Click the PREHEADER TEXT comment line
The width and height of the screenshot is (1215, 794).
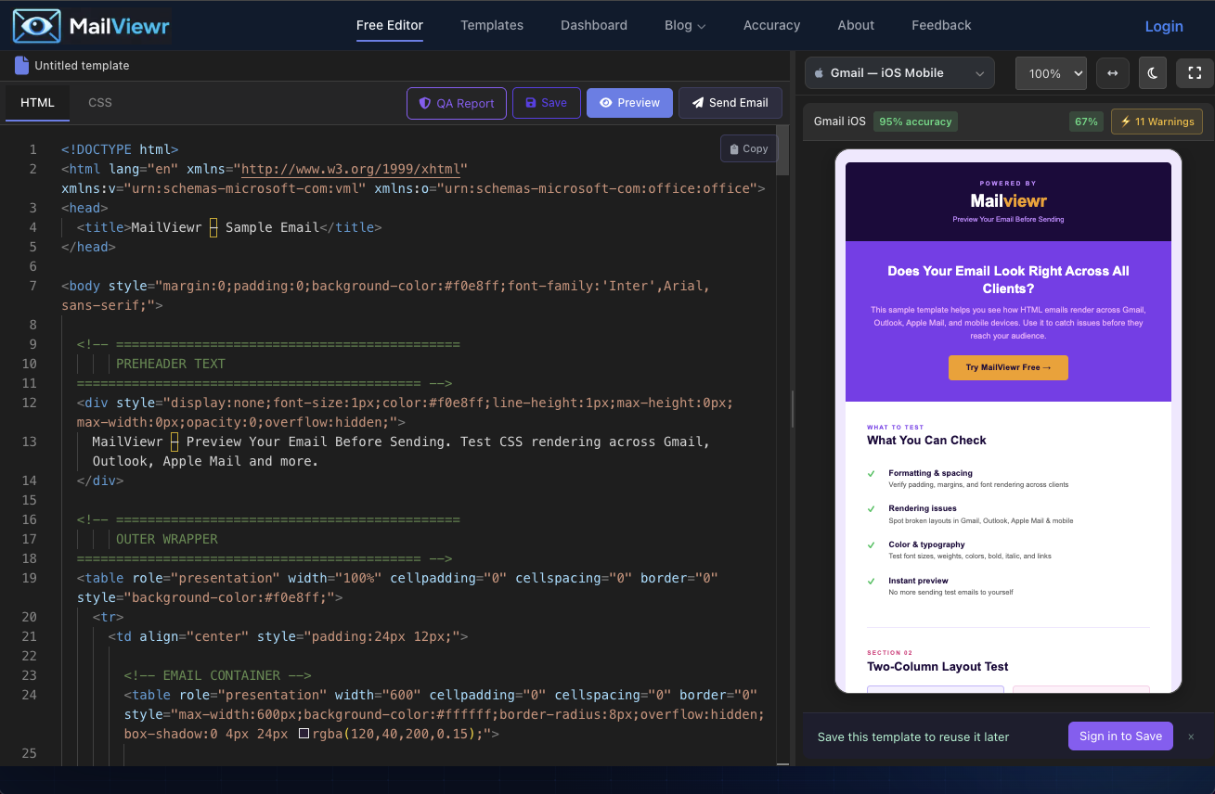click(x=171, y=364)
